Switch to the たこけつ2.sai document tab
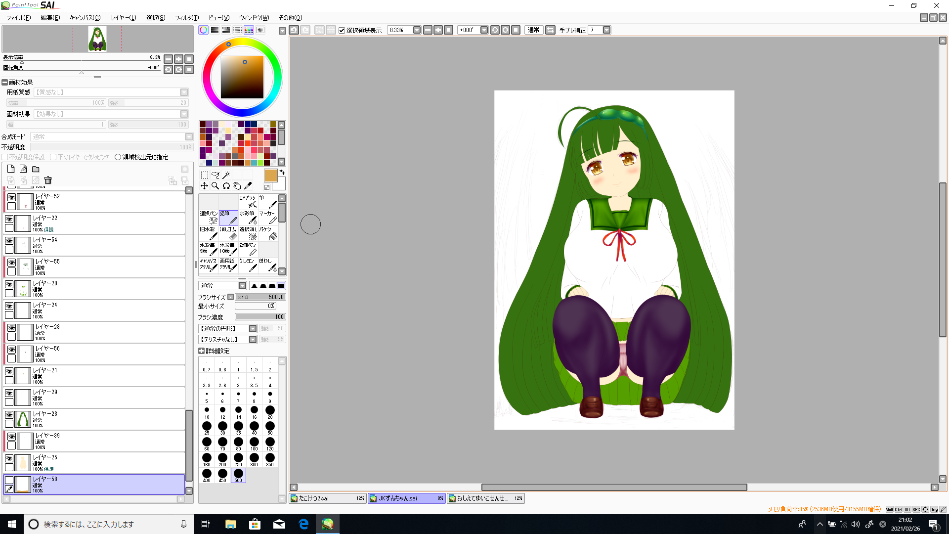Image resolution: width=949 pixels, height=534 pixels. (x=328, y=498)
